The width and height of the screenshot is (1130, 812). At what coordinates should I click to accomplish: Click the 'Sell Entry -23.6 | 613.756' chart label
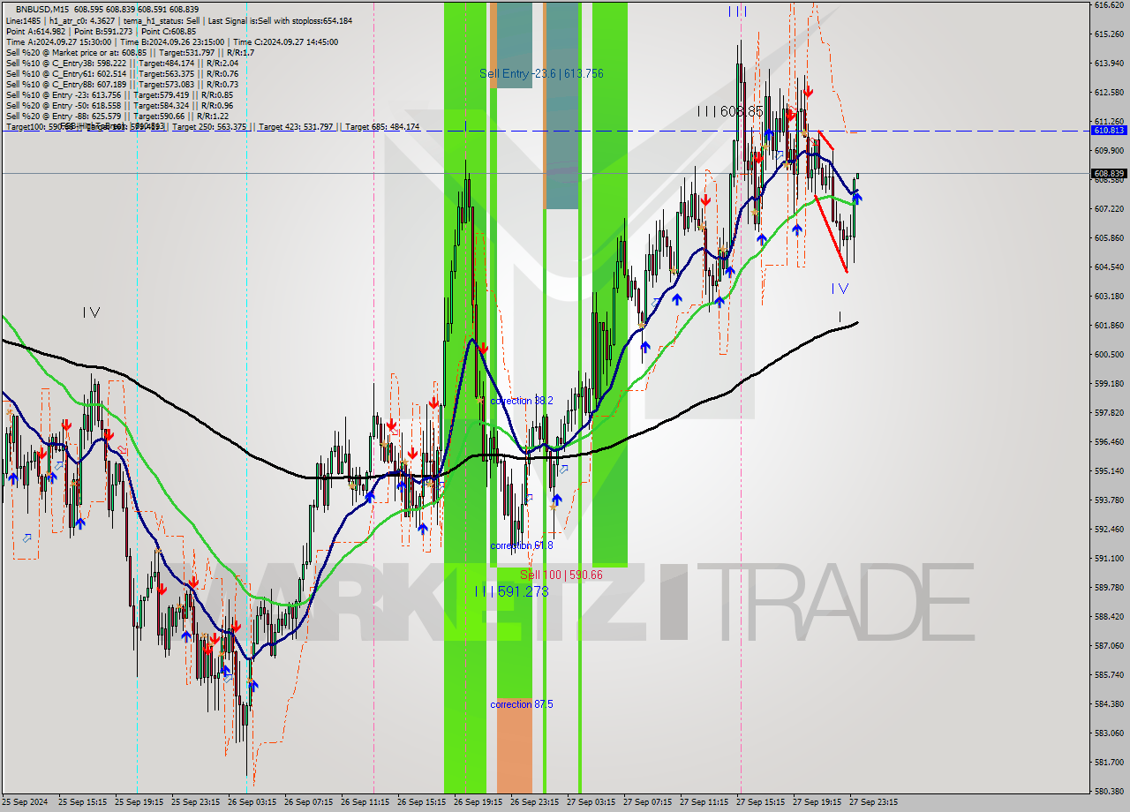[541, 73]
